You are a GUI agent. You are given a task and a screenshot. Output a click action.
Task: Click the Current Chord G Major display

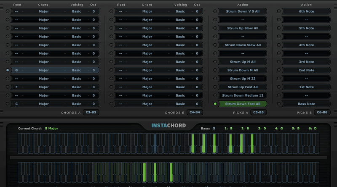51,128
